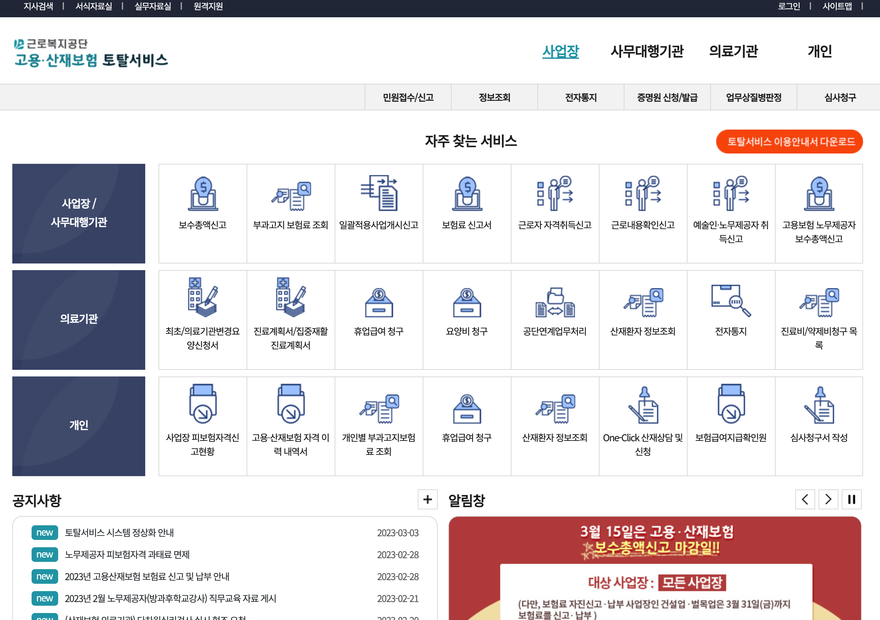Open notice 2023년 고용산재보험 보험료 신고 및 납부 안내
This screenshot has height=620, width=880.
coord(147,576)
